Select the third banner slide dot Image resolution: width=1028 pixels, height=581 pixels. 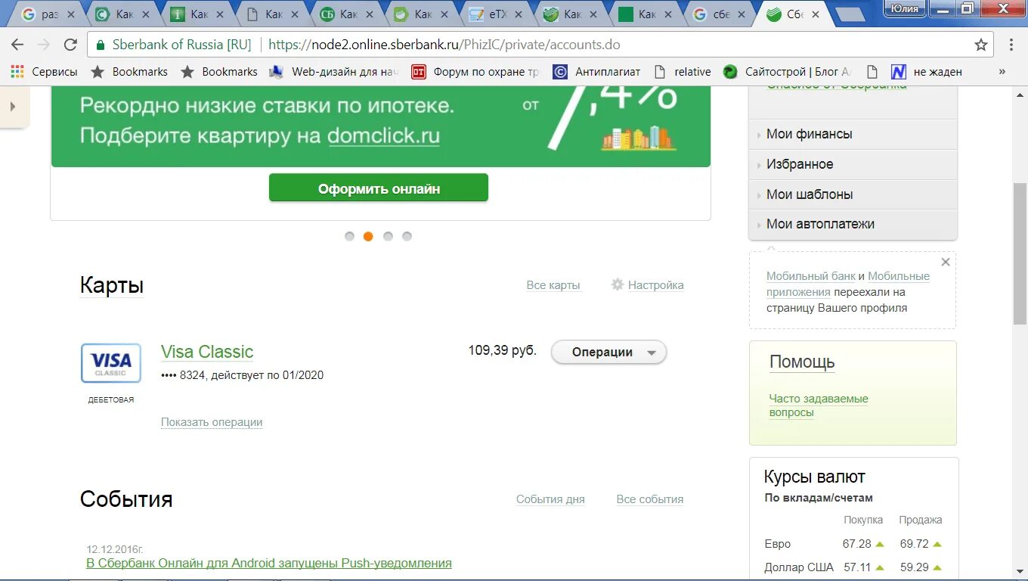(388, 236)
